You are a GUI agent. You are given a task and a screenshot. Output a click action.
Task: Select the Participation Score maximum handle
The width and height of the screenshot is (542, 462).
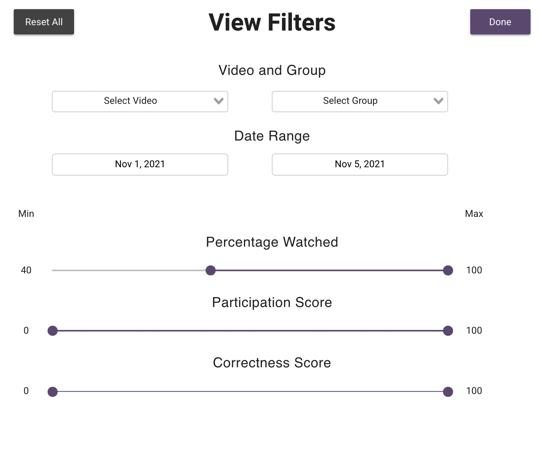(448, 331)
